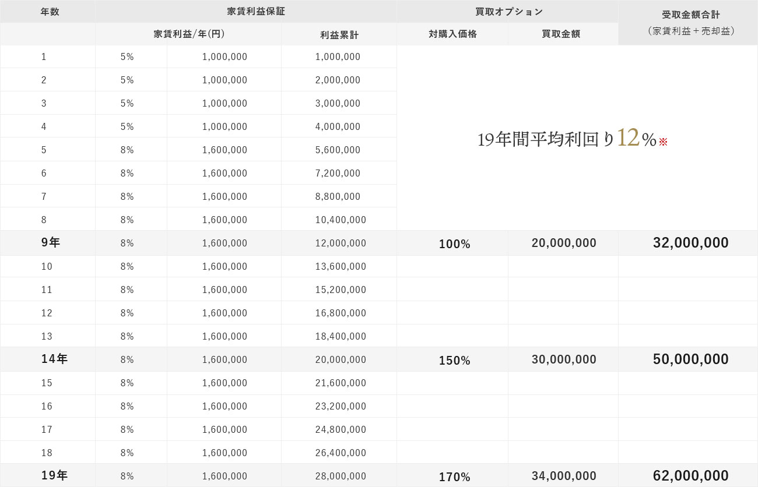Click the 28,000,000 cumulative profit cell

tap(341, 477)
